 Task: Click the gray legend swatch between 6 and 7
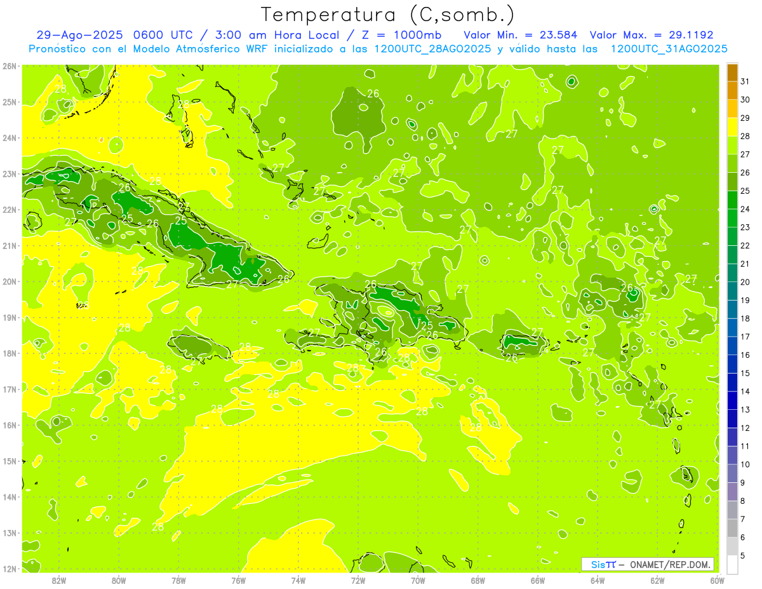[732, 528]
